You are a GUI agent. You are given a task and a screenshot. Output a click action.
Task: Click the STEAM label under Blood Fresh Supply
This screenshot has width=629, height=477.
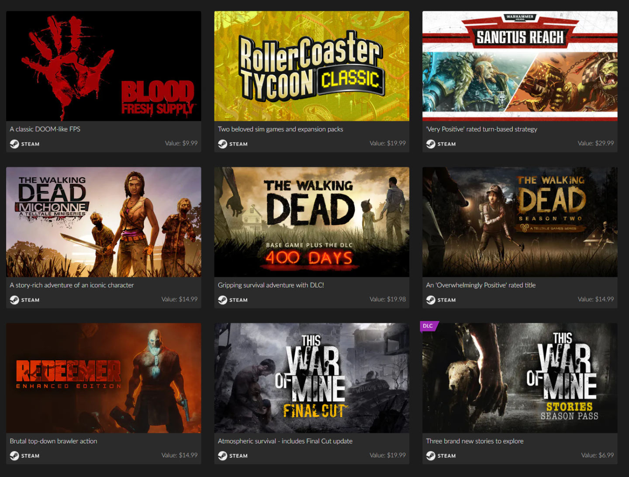click(31, 144)
